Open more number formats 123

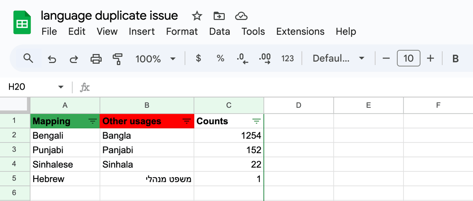tap(287, 59)
